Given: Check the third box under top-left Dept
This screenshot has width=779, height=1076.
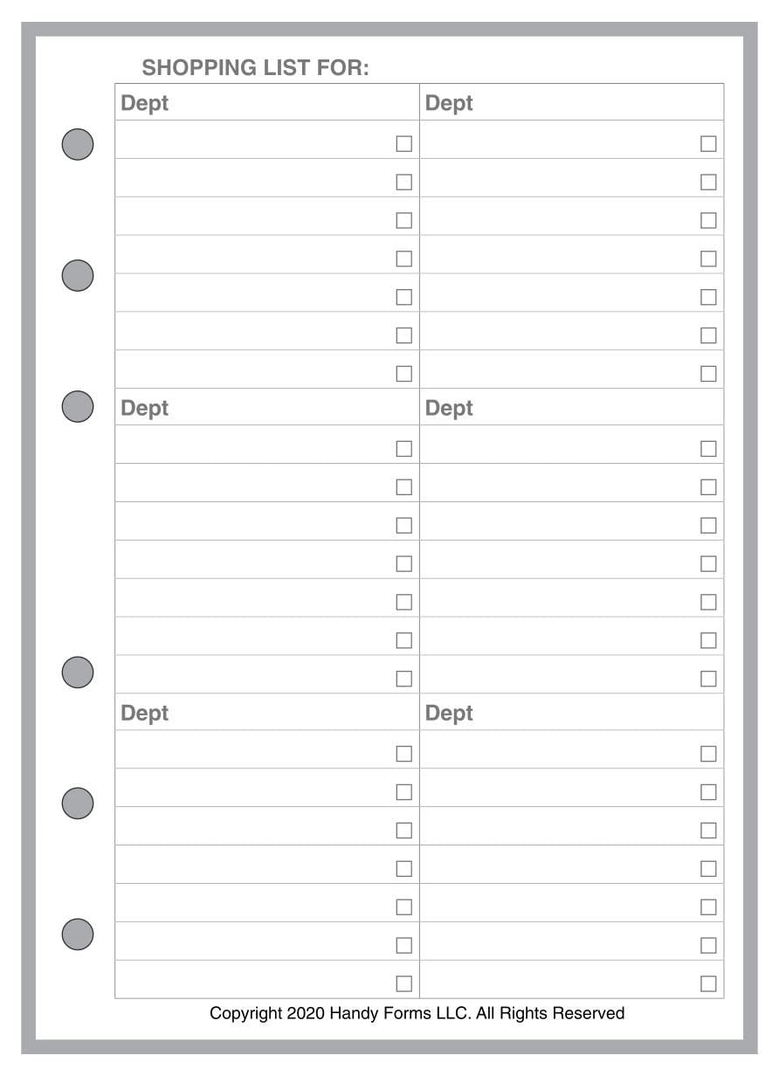Looking at the screenshot, I should (403, 221).
